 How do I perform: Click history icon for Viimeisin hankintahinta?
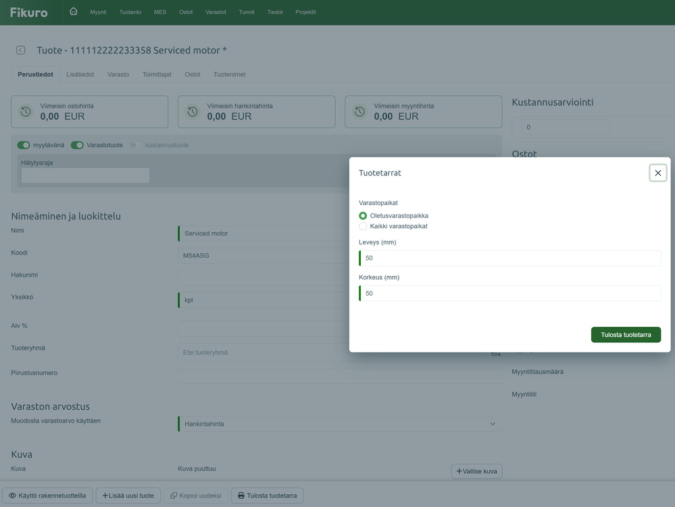[x=193, y=112]
